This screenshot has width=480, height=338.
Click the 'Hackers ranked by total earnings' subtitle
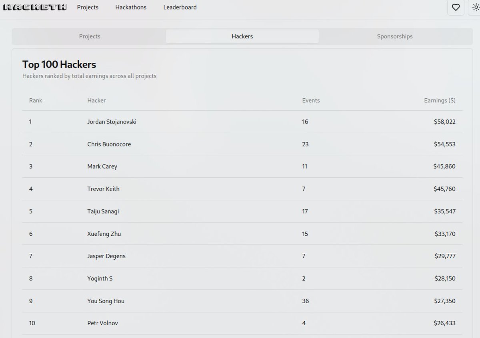(x=89, y=76)
